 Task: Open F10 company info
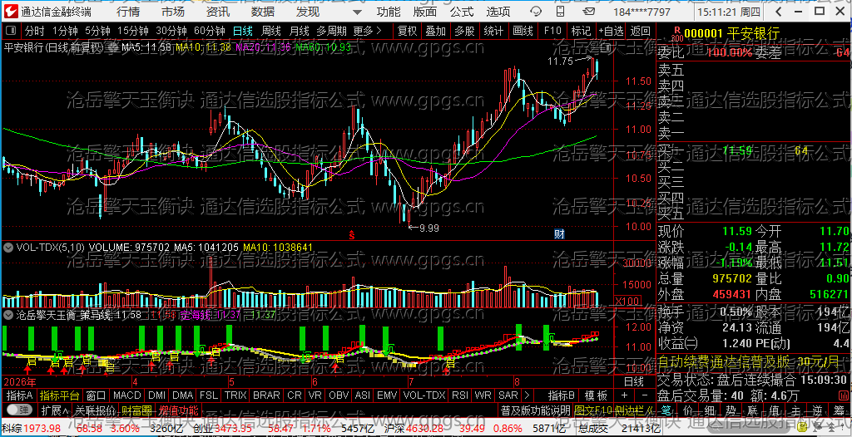pos(552,31)
